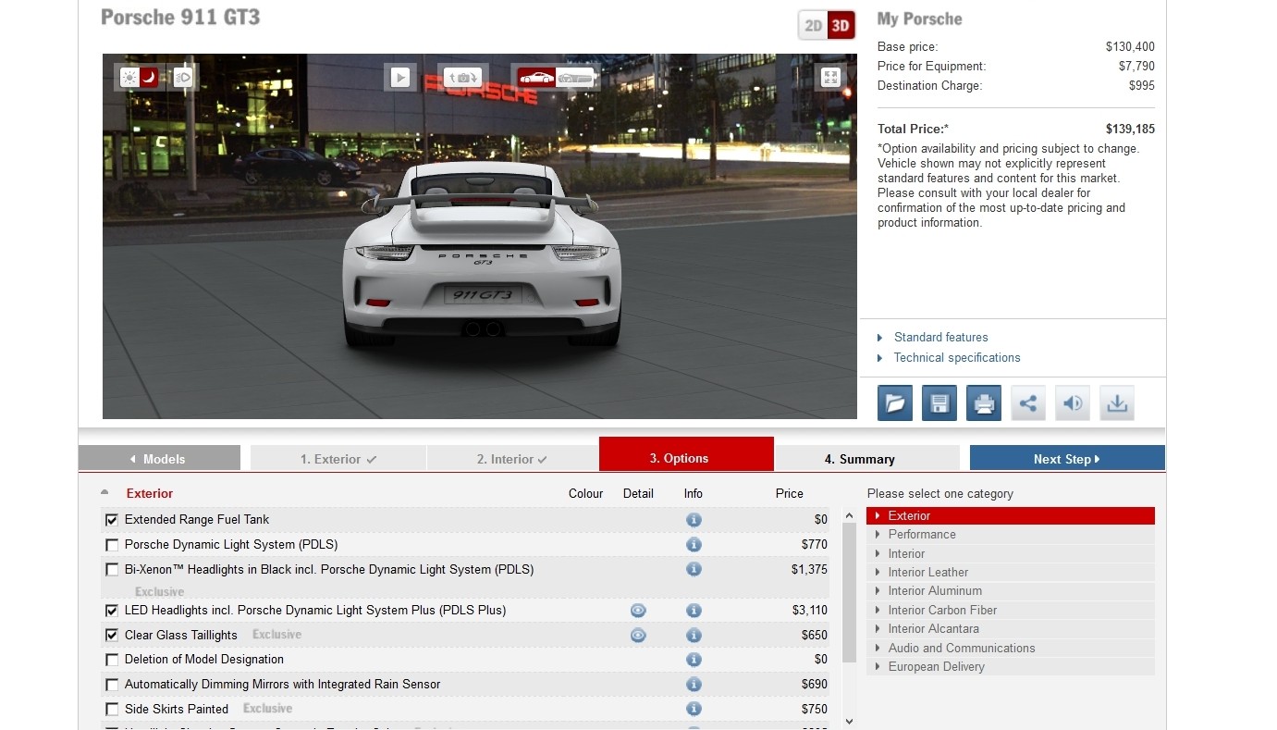Play the car animation
The width and height of the screenshot is (1277, 730).
pos(400,78)
